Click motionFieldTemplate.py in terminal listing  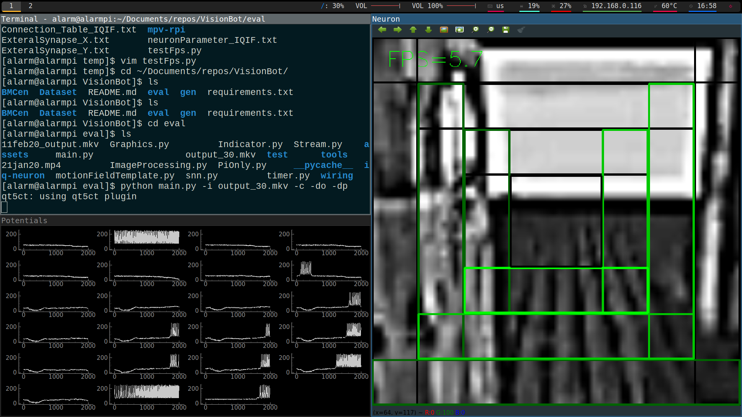point(115,176)
